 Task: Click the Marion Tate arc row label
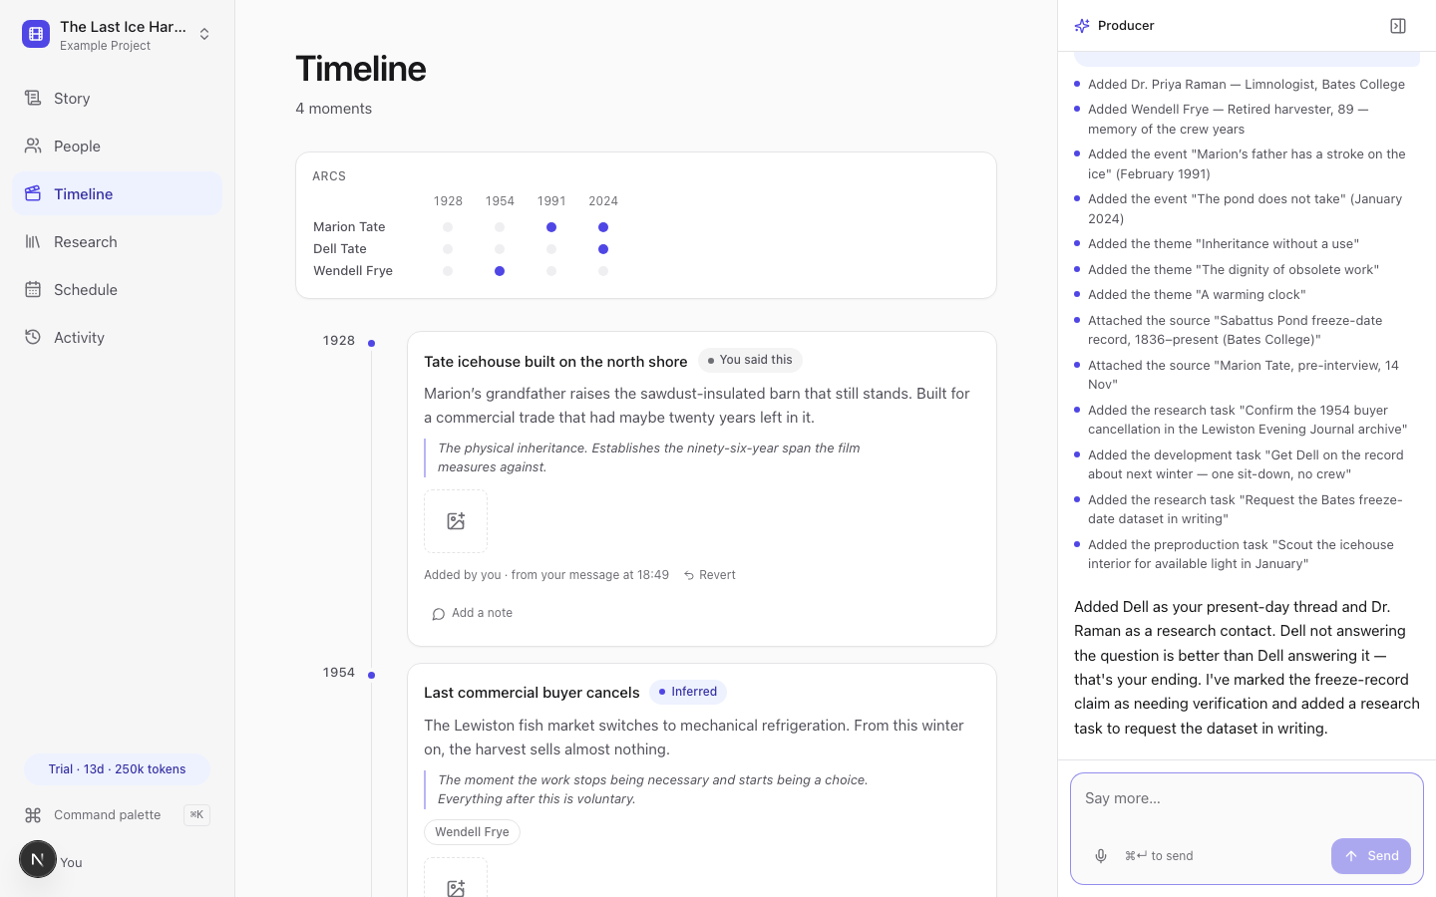point(349,227)
